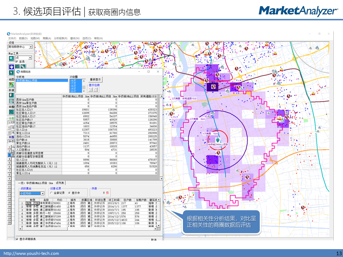Open the 点 dropdown in Map工具
This screenshot has height=257, width=343.
[30, 58]
